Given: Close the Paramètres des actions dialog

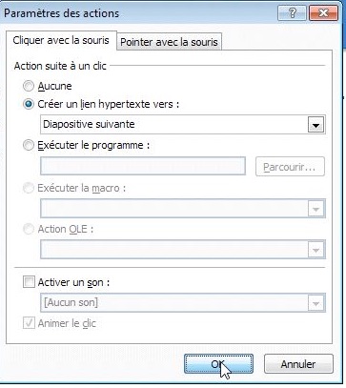Looking at the screenshot, I should 323,13.
